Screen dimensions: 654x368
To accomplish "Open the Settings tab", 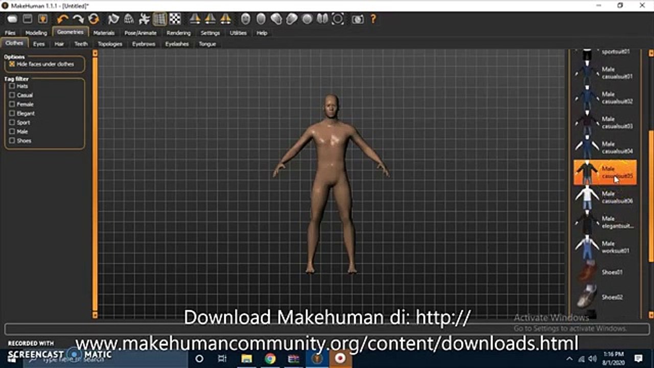I will click(210, 33).
